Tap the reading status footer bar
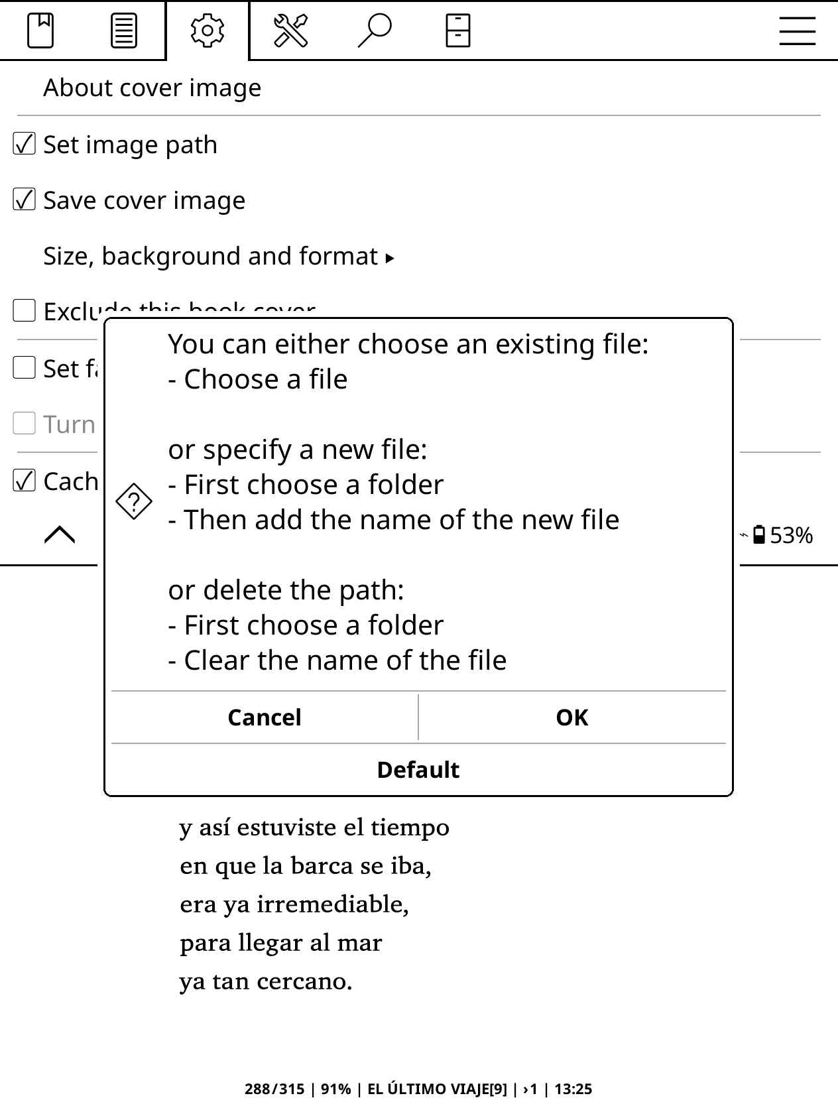The width and height of the screenshot is (838, 1114). (418, 1089)
